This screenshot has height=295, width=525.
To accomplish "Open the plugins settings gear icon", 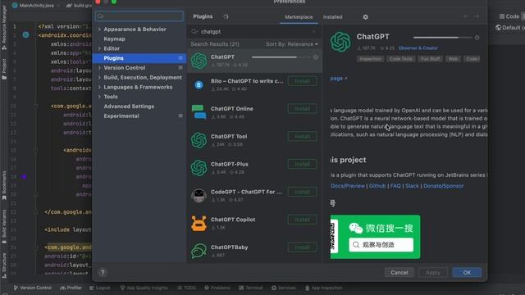I will (x=365, y=16).
